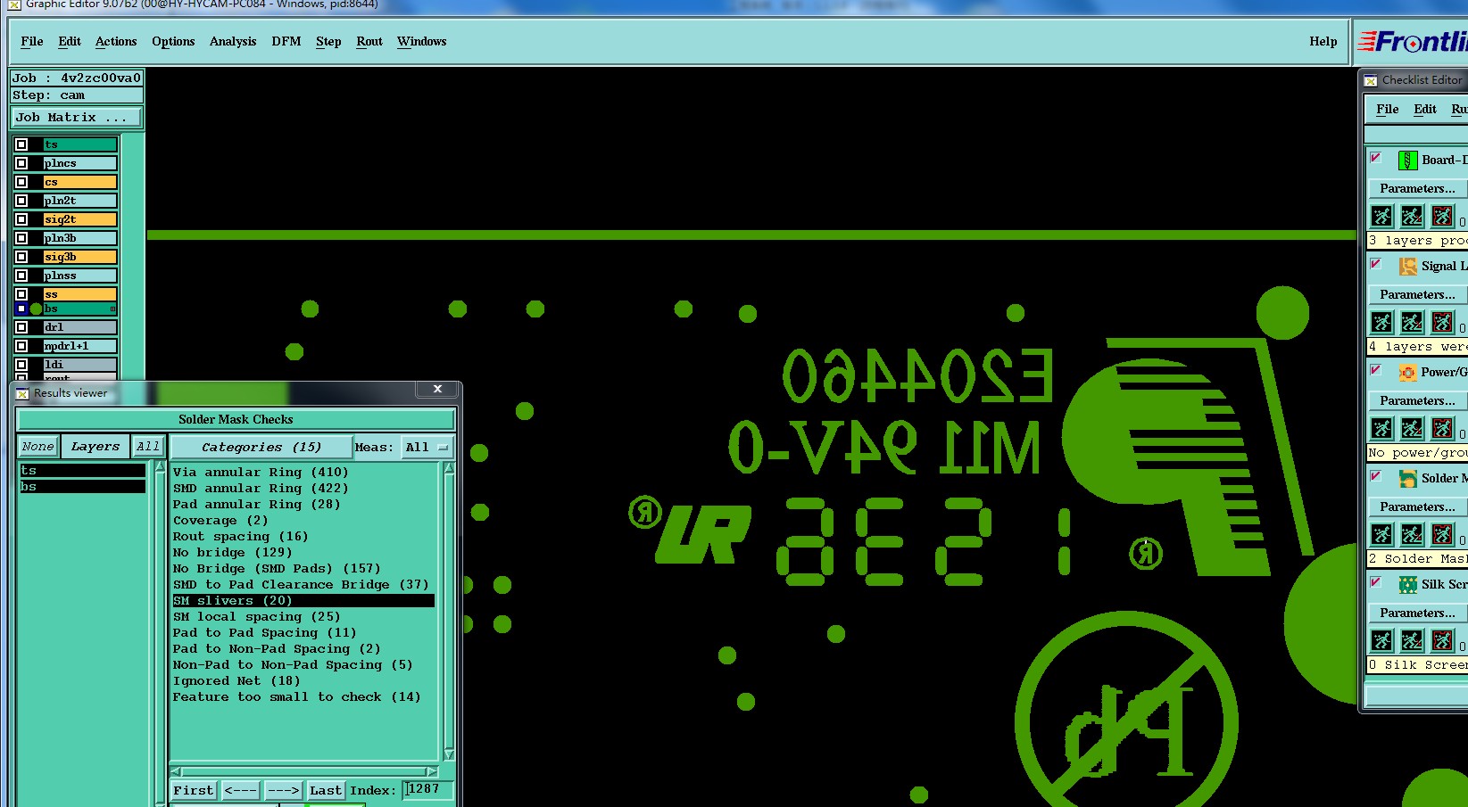Image resolution: width=1468 pixels, height=807 pixels.
Task: Click red-outlined run icon under Signal Layer check
Action: (x=1442, y=322)
